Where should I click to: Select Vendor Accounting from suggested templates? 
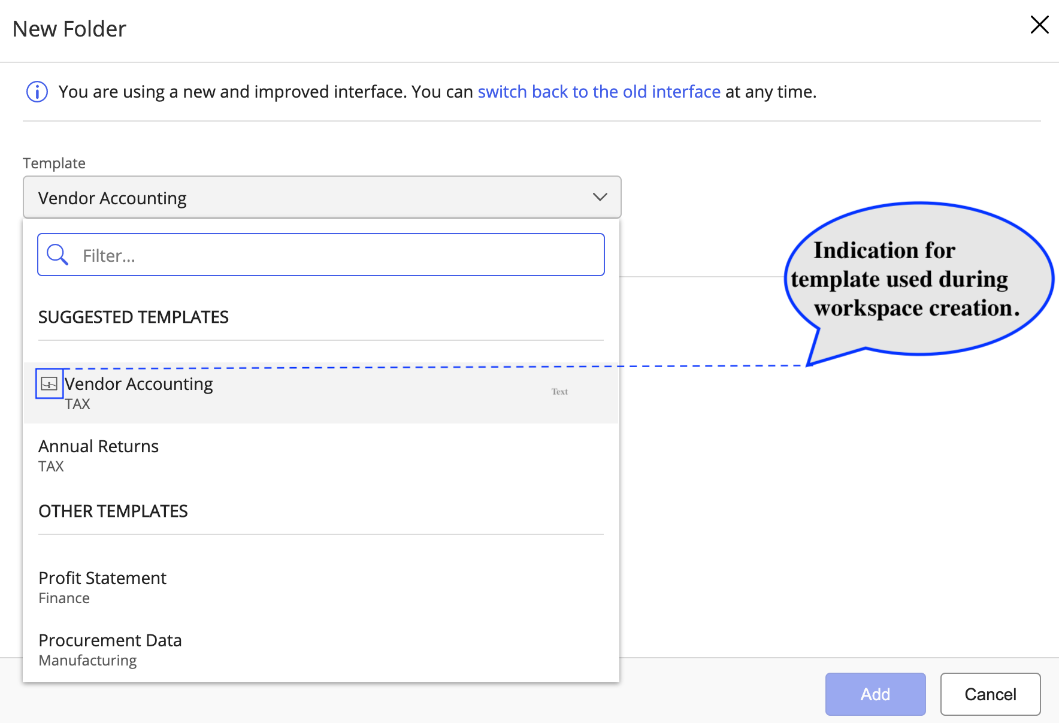point(139,385)
